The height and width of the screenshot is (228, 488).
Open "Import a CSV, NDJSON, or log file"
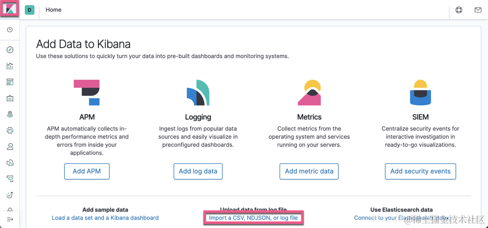coord(253,218)
